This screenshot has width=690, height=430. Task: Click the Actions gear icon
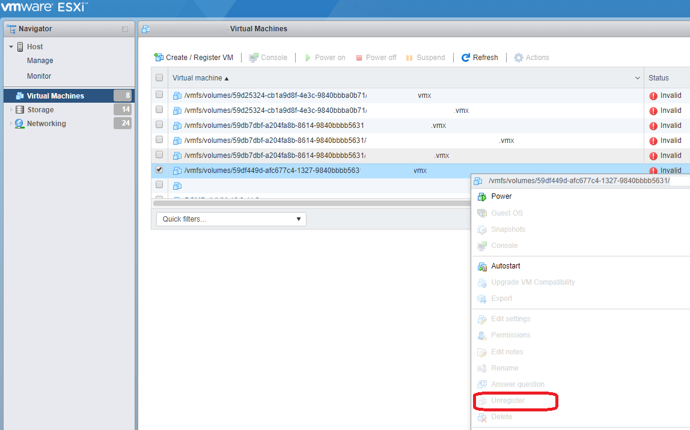(x=518, y=58)
